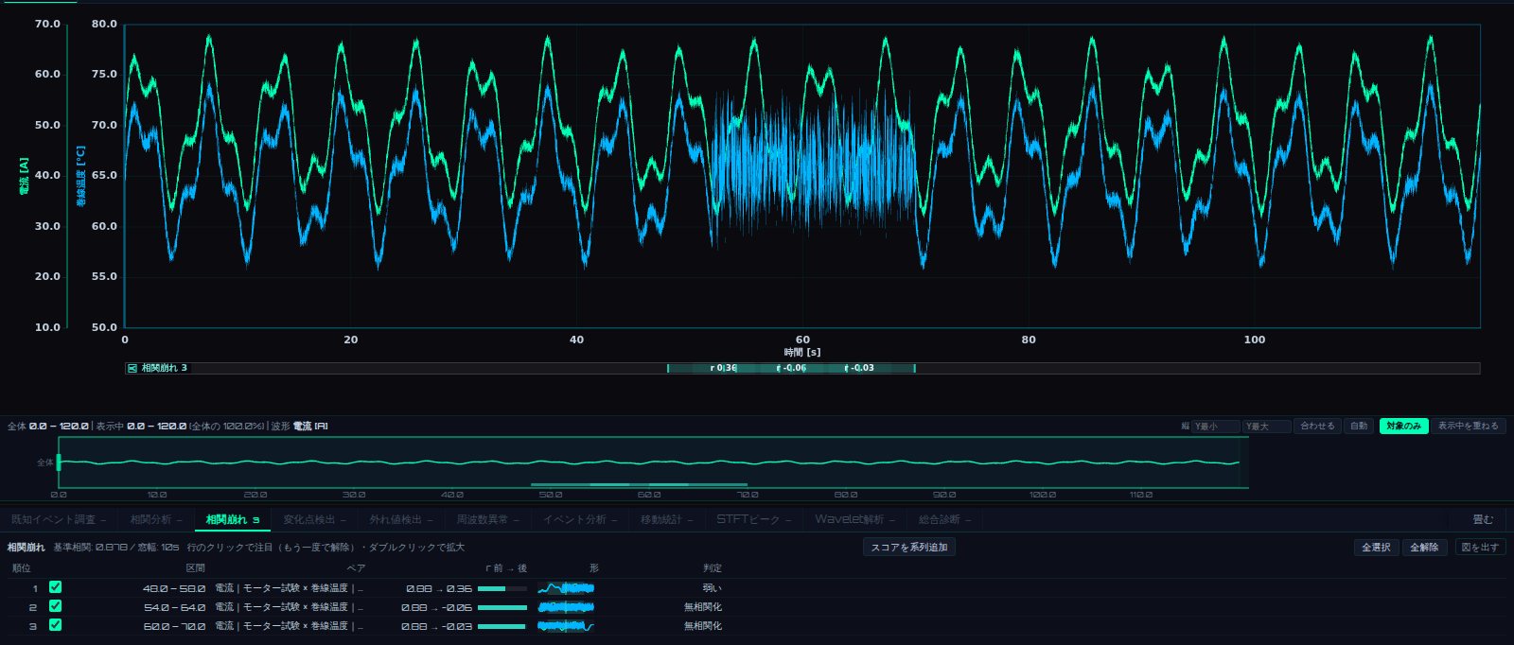The image size is (1514, 645).
Task: Click the 無相関化 verdict in row 2
Action: (x=703, y=607)
